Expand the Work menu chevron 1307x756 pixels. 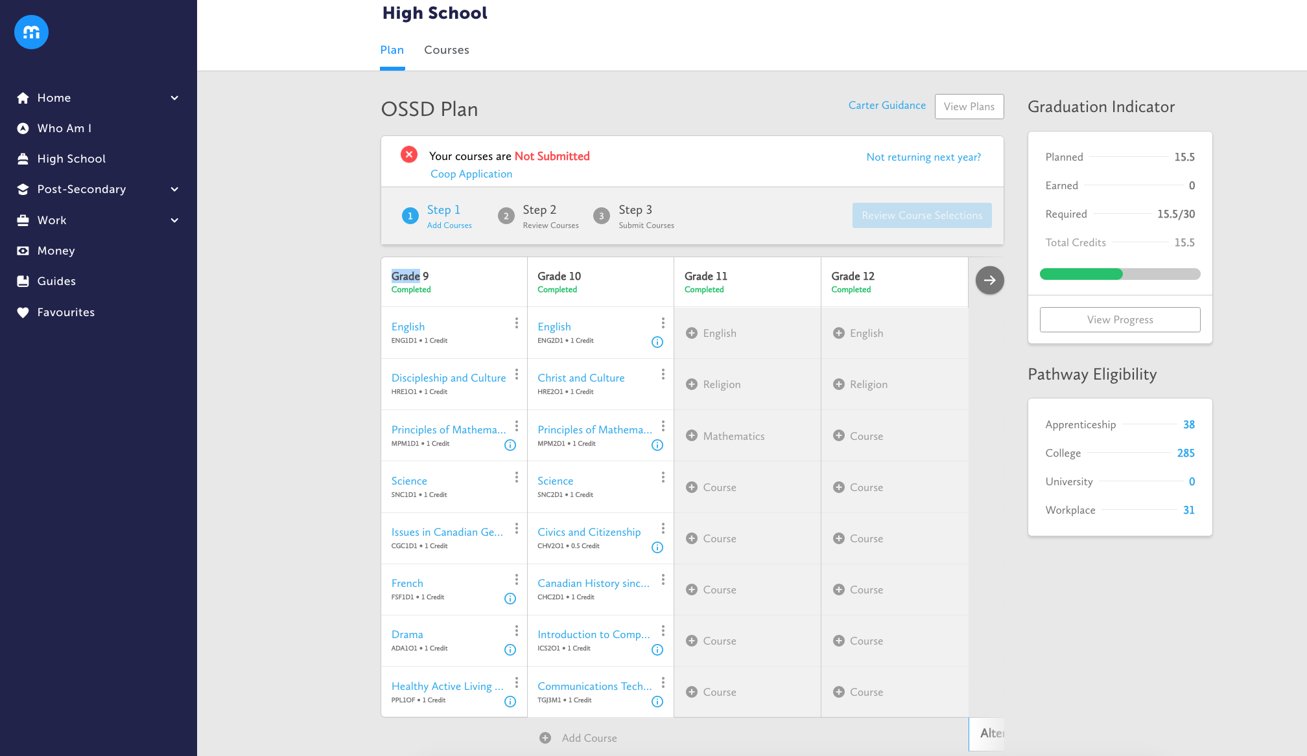pyautogui.click(x=174, y=220)
